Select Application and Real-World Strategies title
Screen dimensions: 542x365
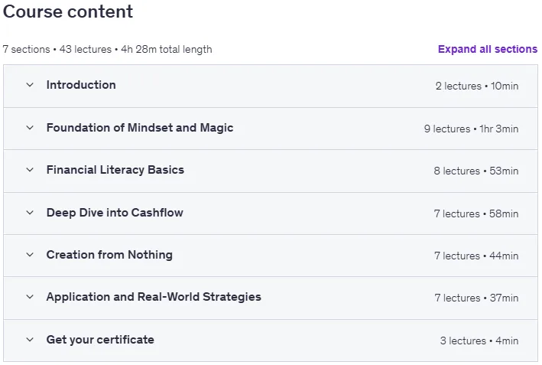click(154, 297)
